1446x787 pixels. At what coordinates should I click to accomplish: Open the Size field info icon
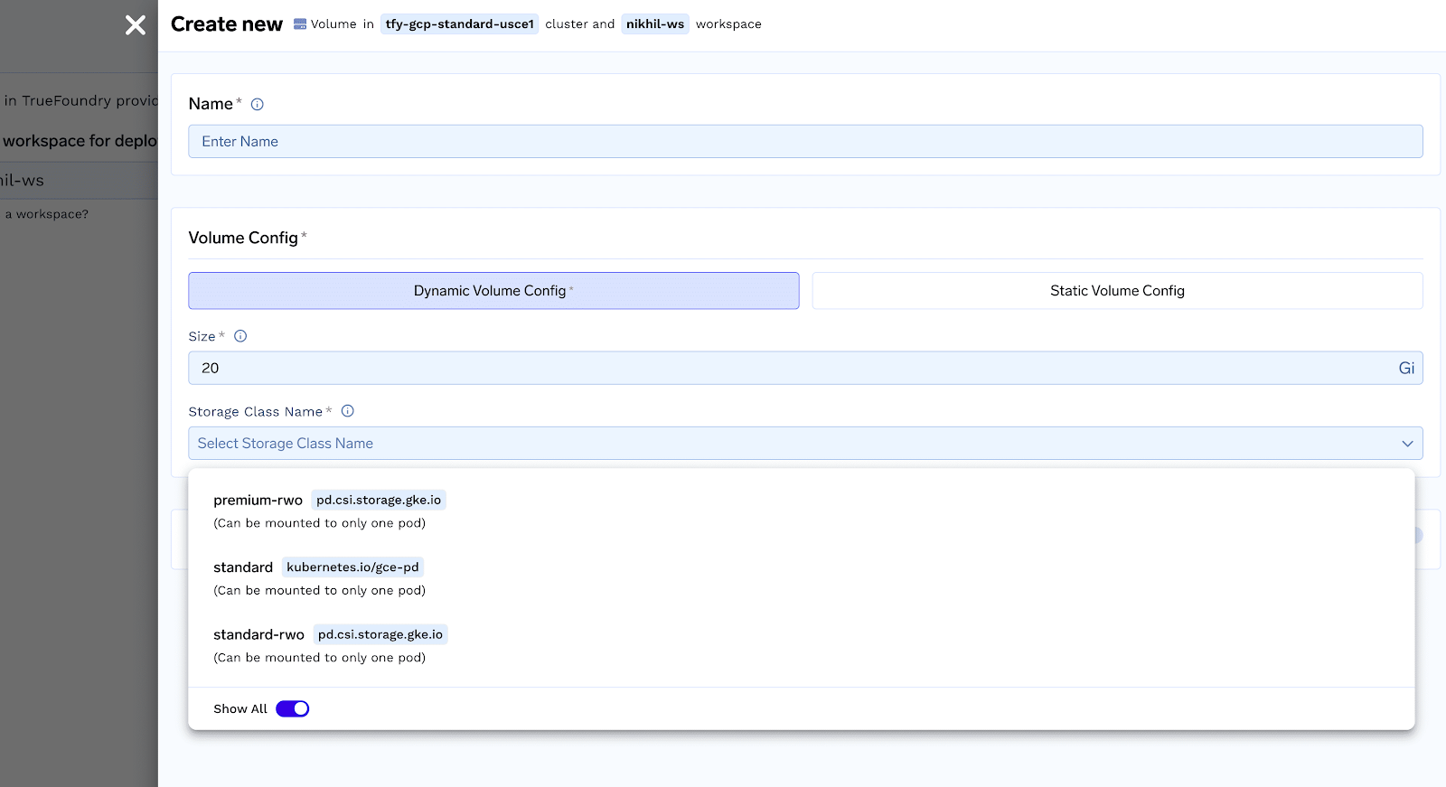240,336
